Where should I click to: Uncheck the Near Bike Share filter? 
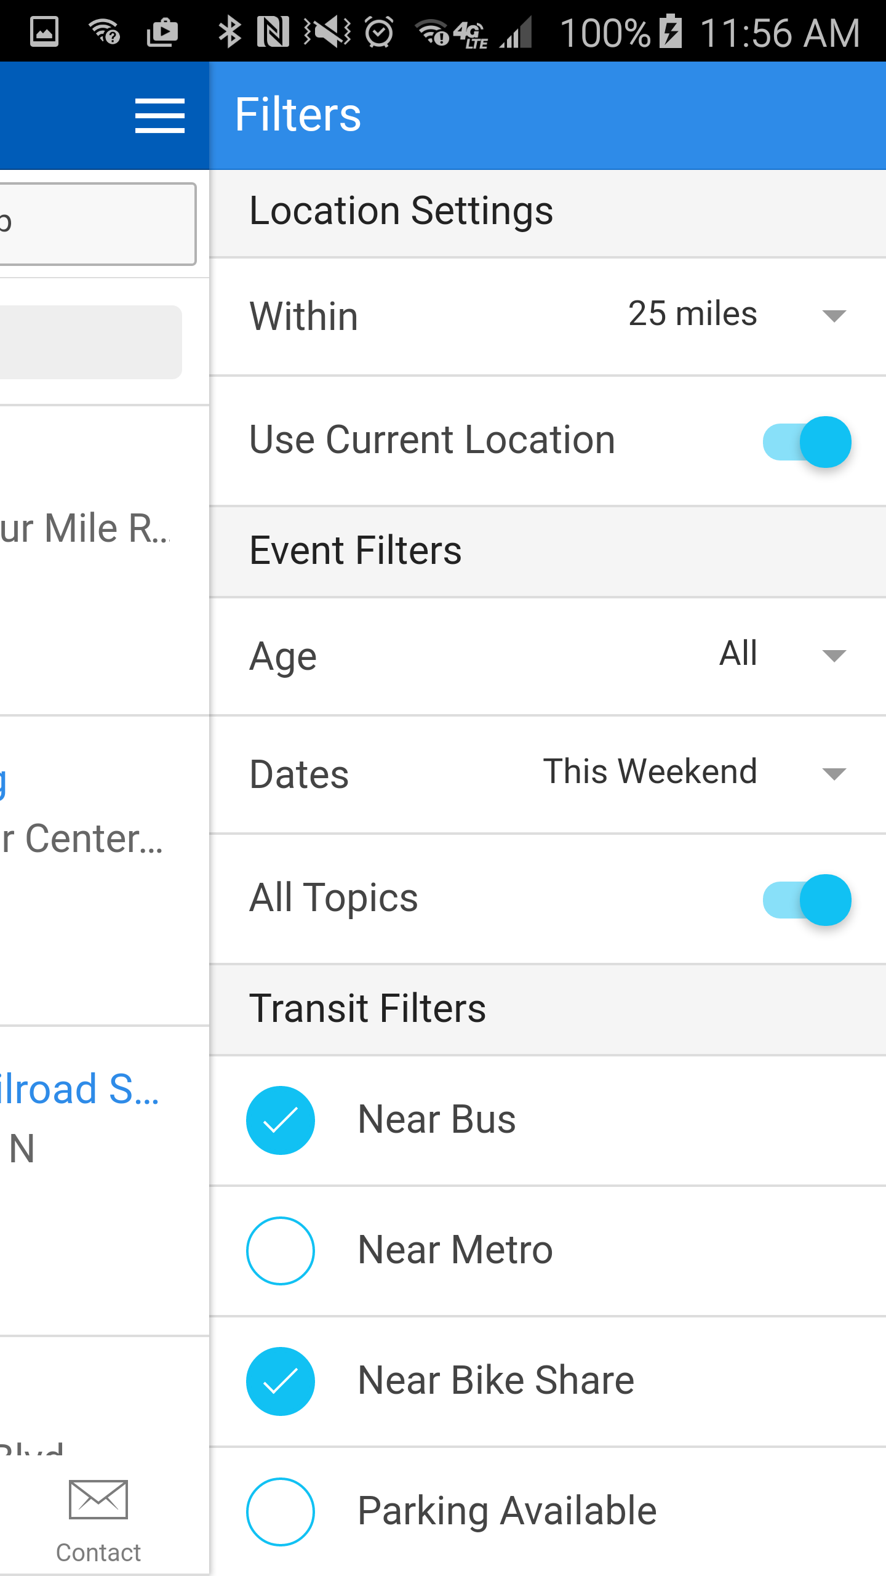[281, 1381]
